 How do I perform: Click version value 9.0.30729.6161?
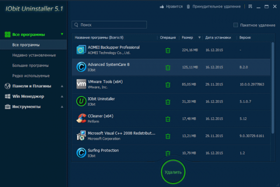pyautogui.click(x=252, y=136)
